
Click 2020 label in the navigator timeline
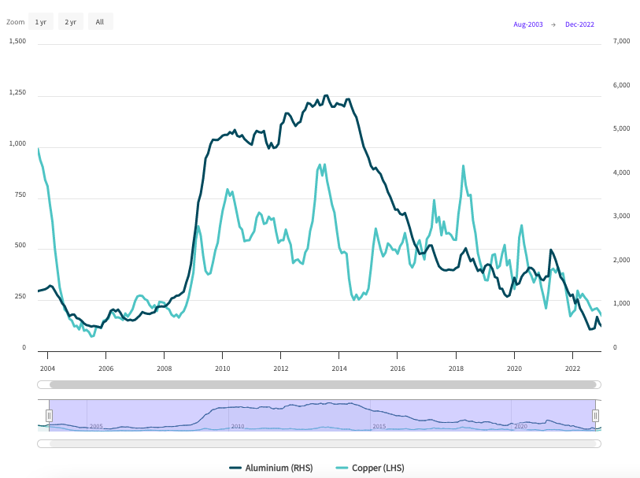[x=520, y=426]
